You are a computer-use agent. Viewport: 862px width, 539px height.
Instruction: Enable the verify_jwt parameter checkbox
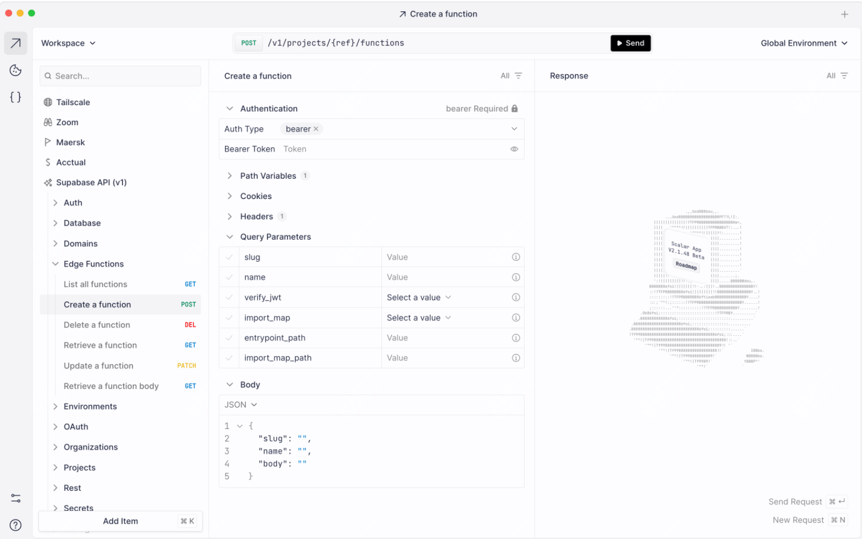(x=229, y=298)
